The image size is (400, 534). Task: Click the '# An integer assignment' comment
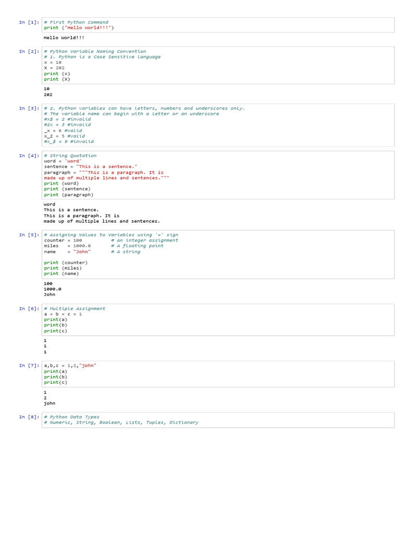[x=145, y=240]
